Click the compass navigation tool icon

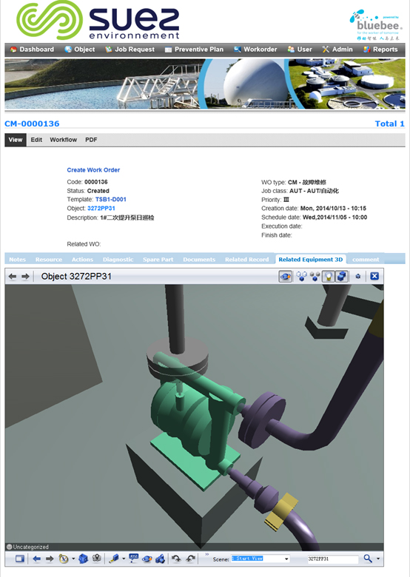(x=64, y=559)
